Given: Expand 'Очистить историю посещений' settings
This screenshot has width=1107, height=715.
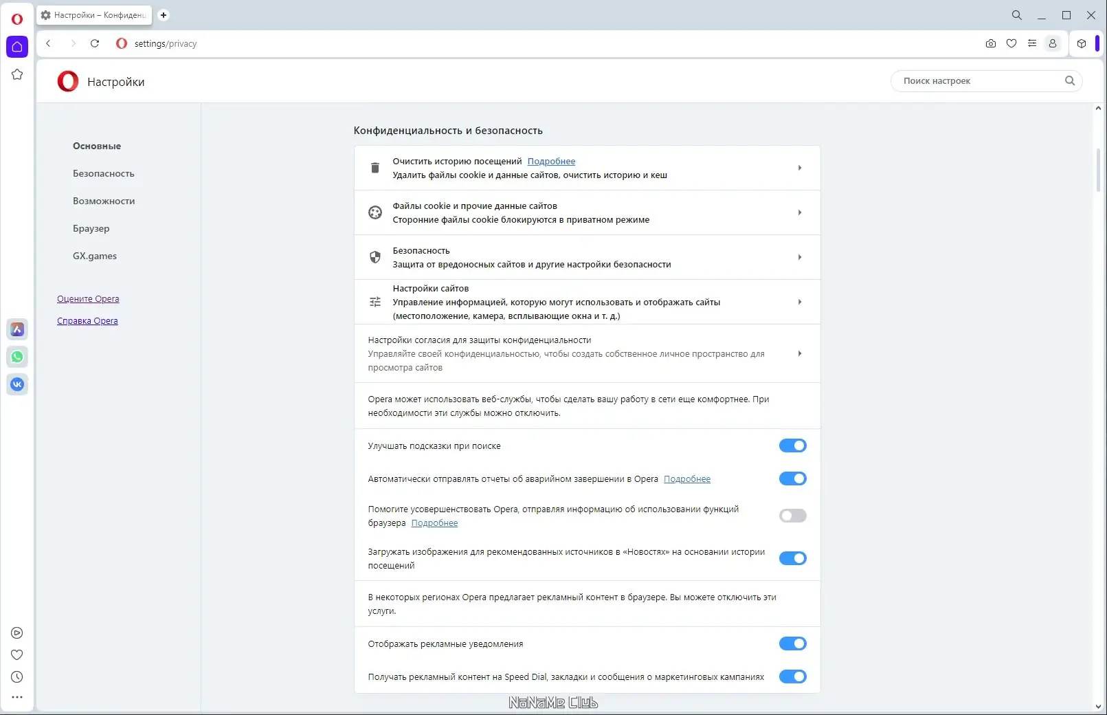Looking at the screenshot, I should click(800, 167).
